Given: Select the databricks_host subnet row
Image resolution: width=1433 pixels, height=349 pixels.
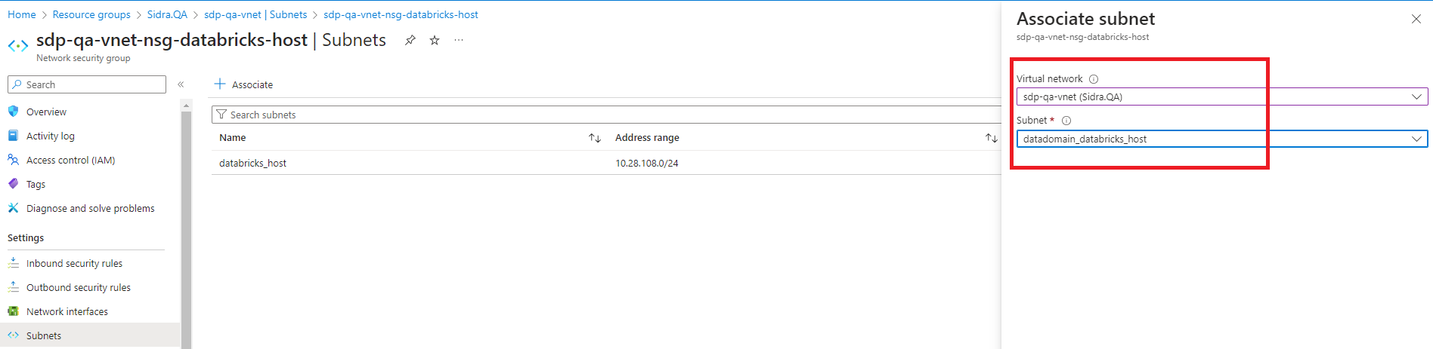Looking at the screenshot, I should 252,164.
